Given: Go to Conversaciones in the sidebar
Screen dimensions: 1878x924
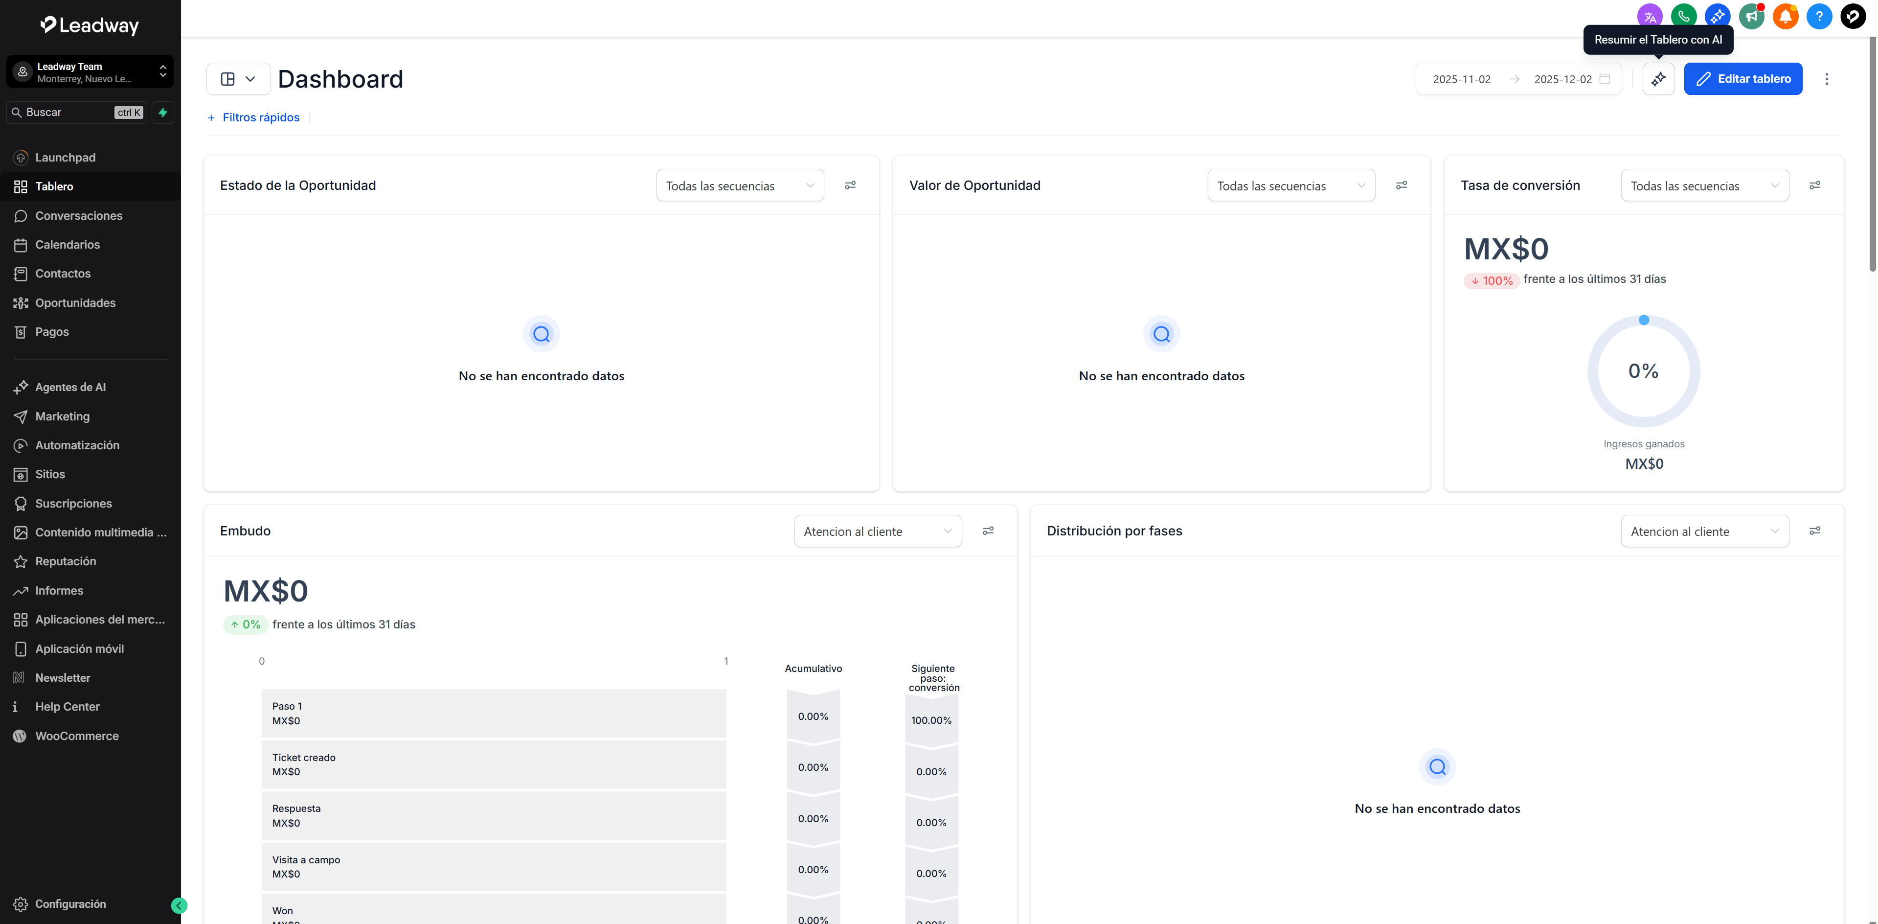Looking at the screenshot, I should pyautogui.click(x=79, y=216).
